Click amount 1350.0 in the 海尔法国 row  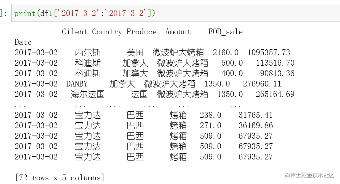tap(230, 94)
